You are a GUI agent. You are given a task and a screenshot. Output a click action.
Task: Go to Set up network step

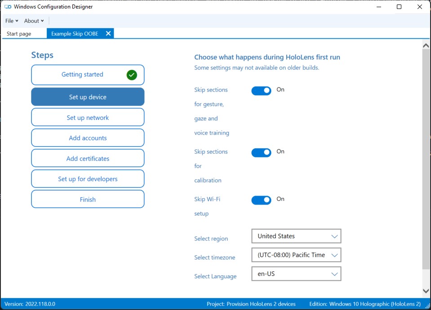tap(88, 118)
